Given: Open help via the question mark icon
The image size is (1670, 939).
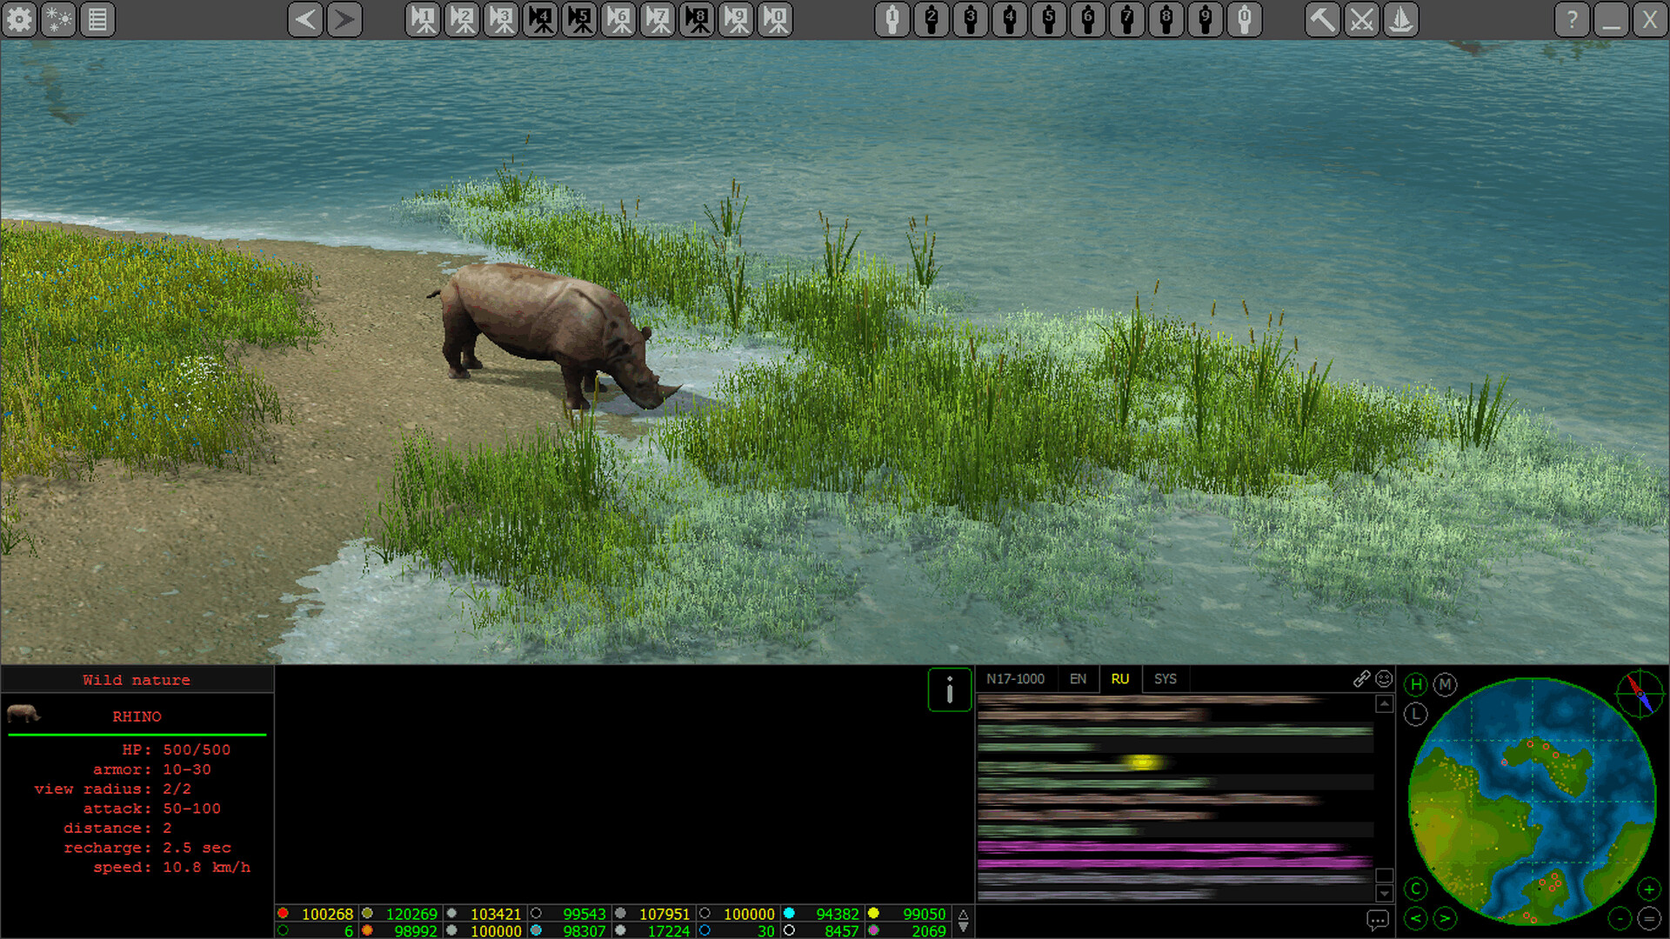Looking at the screenshot, I should (1572, 19).
